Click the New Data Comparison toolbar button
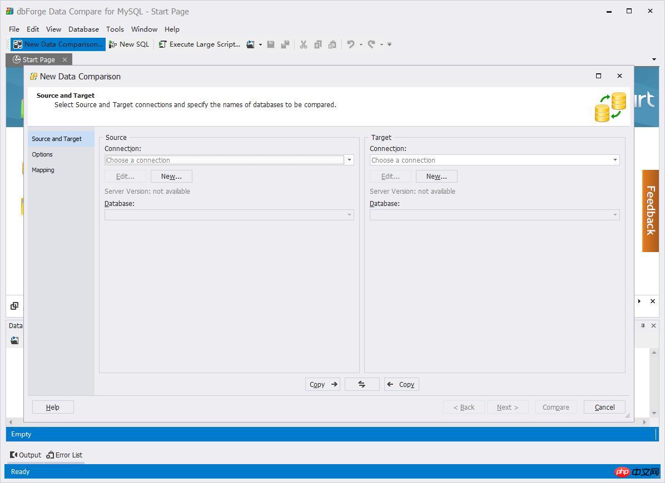The image size is (665, 483). click(x=58, y=44)
